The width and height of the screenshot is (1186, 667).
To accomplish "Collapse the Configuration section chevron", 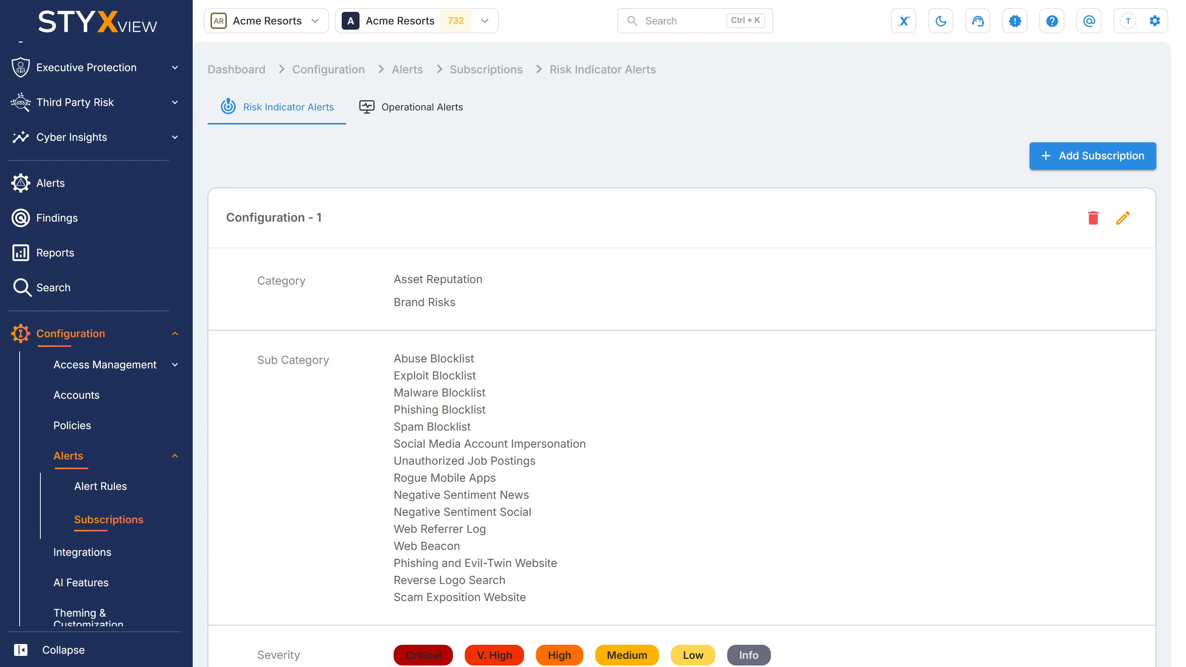I will pyautogui.click(x=175, y=334).
